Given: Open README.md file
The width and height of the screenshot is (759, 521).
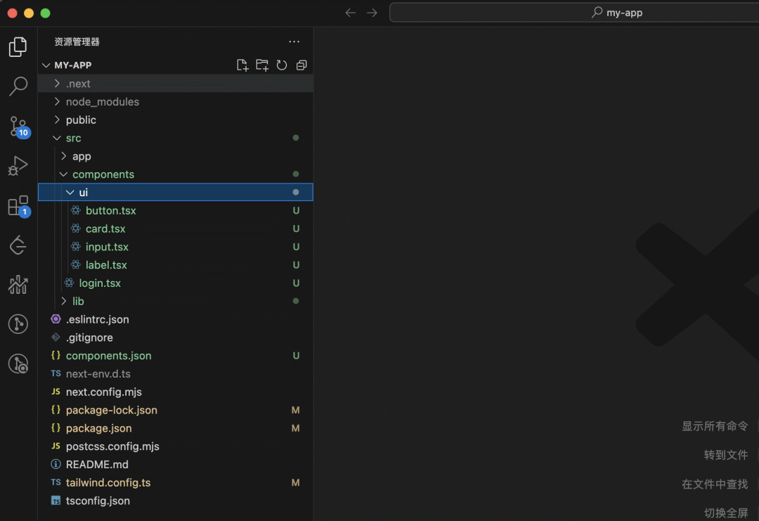Looking at the screenshot, I should [x=175, y=465].
